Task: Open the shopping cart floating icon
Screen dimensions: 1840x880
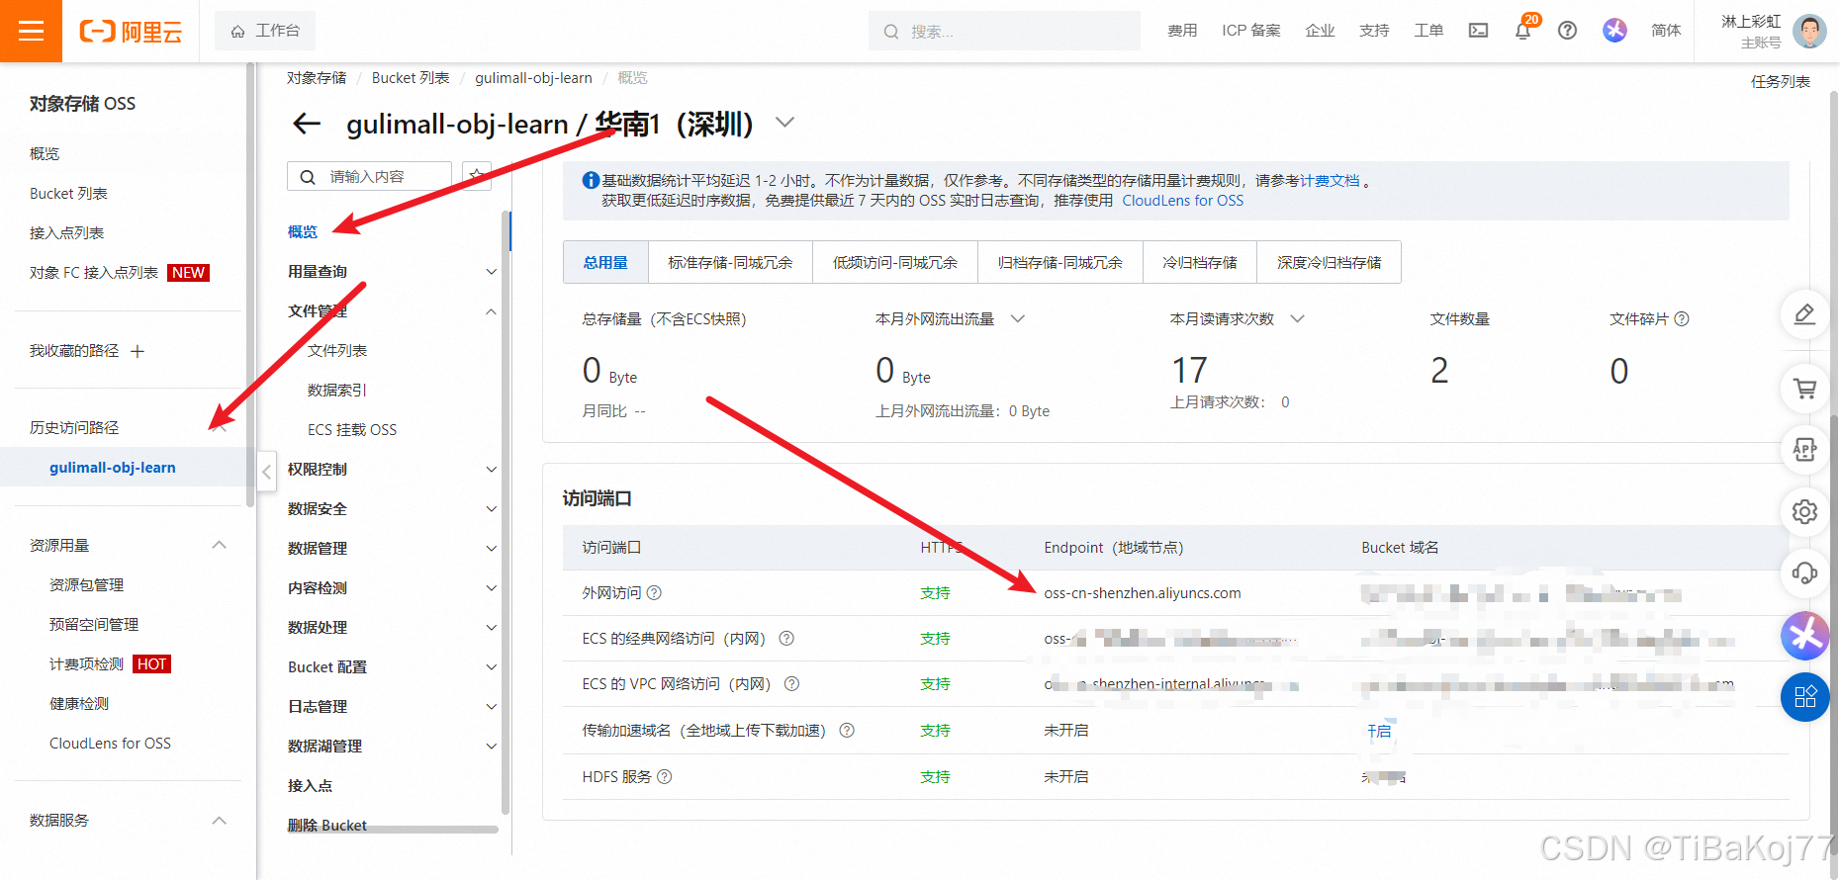Action: click(1804, 389)
